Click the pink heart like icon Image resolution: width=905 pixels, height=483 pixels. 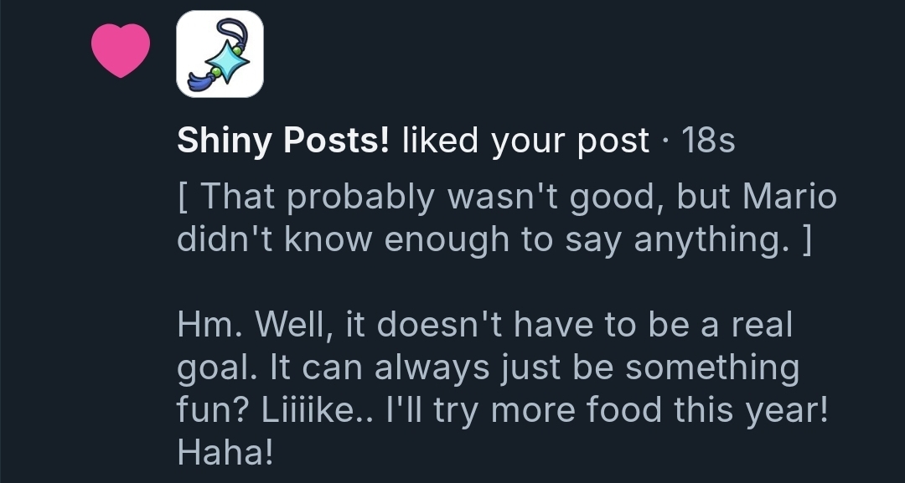point(121,52)
